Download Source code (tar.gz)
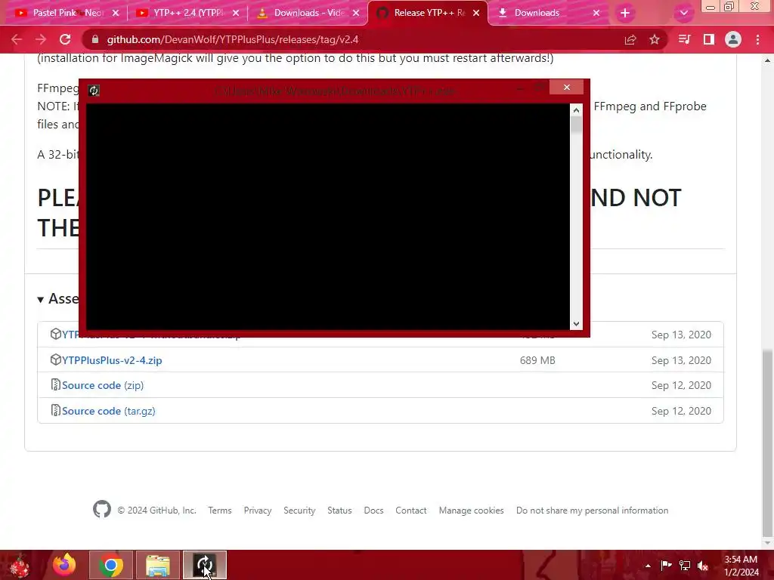774x580 pixels. pyautogui.click(x=109, y=411)
